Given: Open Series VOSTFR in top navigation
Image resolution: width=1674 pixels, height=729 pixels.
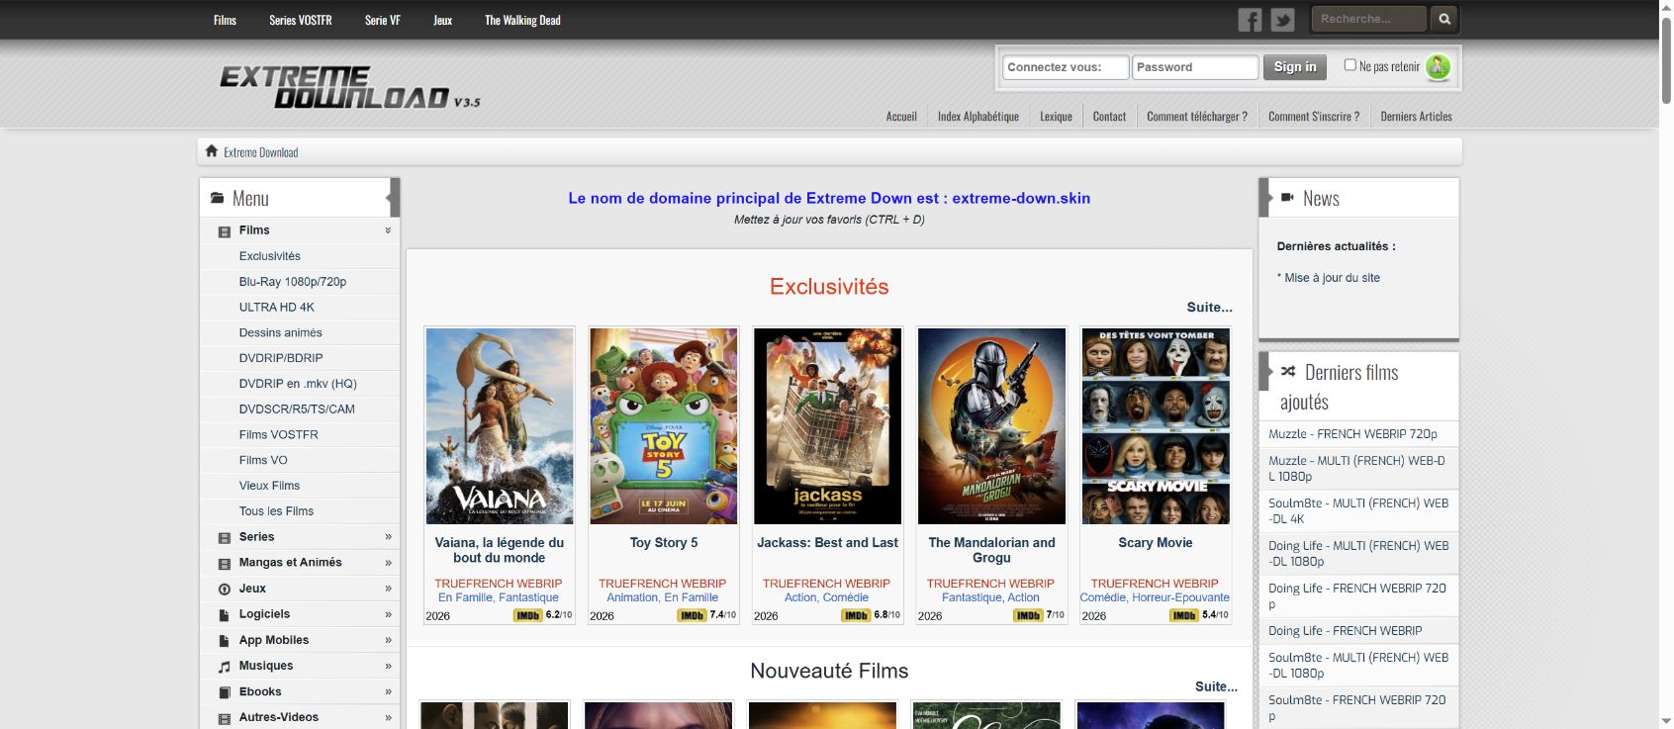Looking at the screenshot, I should coord(301,20).
